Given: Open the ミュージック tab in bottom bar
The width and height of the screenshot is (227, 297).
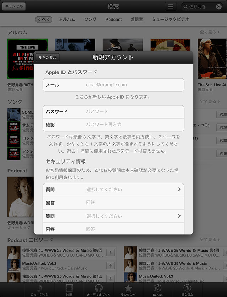Looking at the screenshot, I should (40, 290).
